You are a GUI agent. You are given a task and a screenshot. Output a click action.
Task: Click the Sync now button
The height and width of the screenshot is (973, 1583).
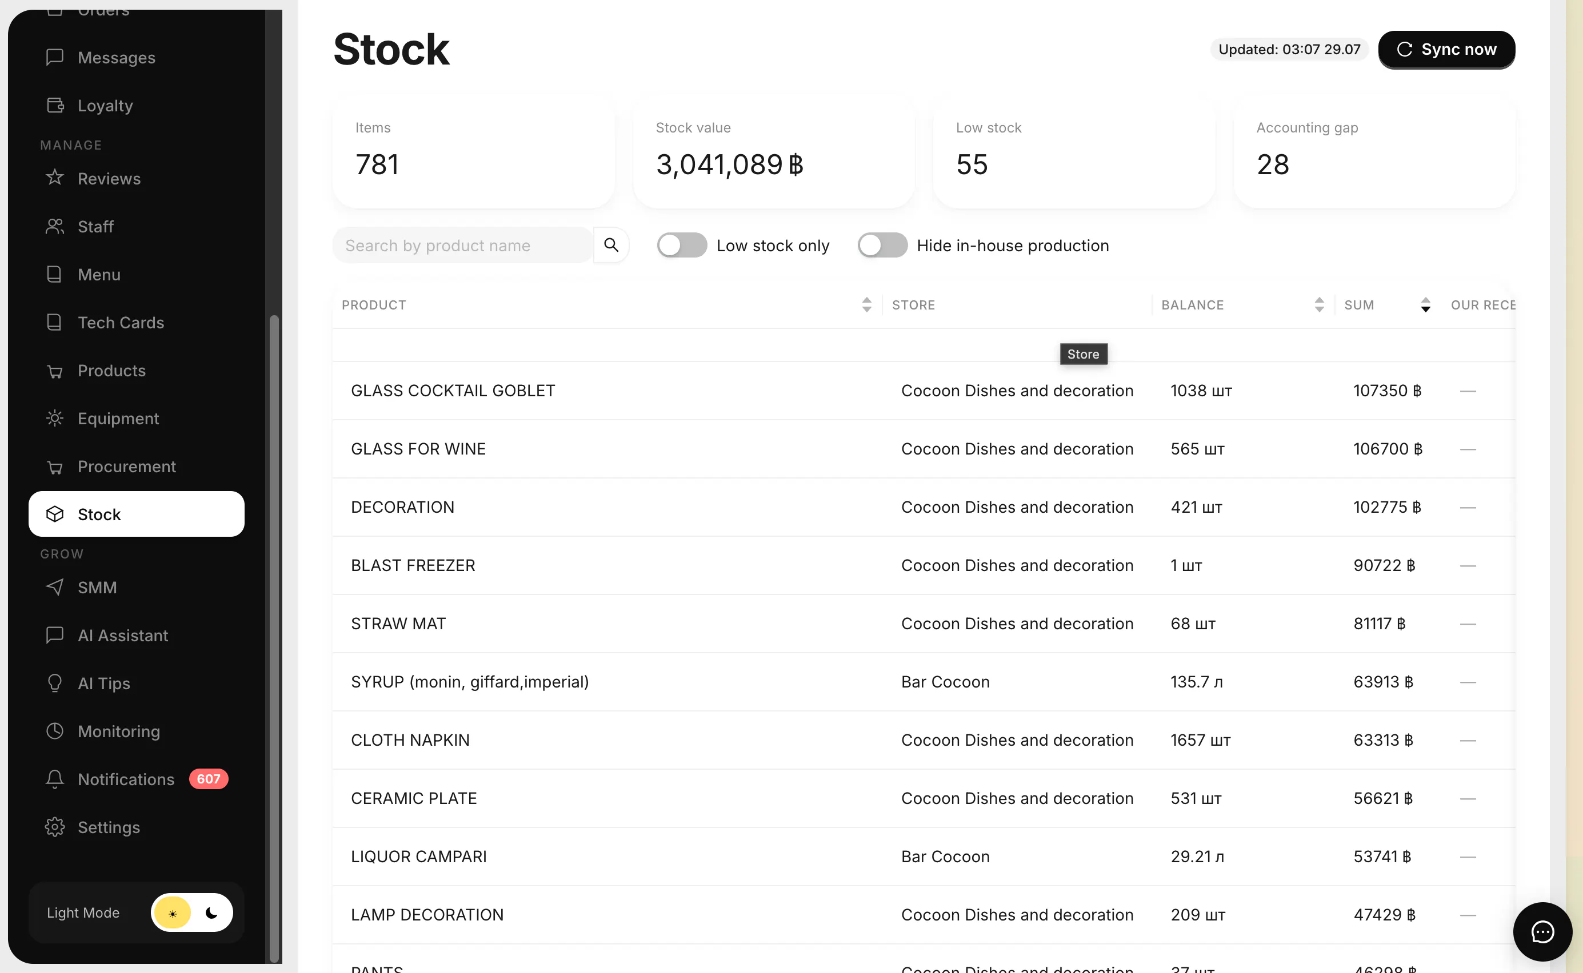[1446, 50]
